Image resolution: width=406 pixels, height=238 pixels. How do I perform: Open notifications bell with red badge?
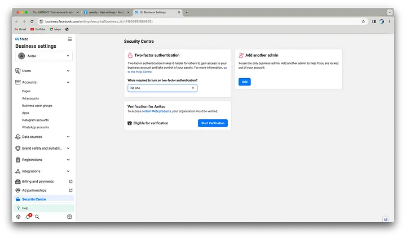click(x=28, y=217)
